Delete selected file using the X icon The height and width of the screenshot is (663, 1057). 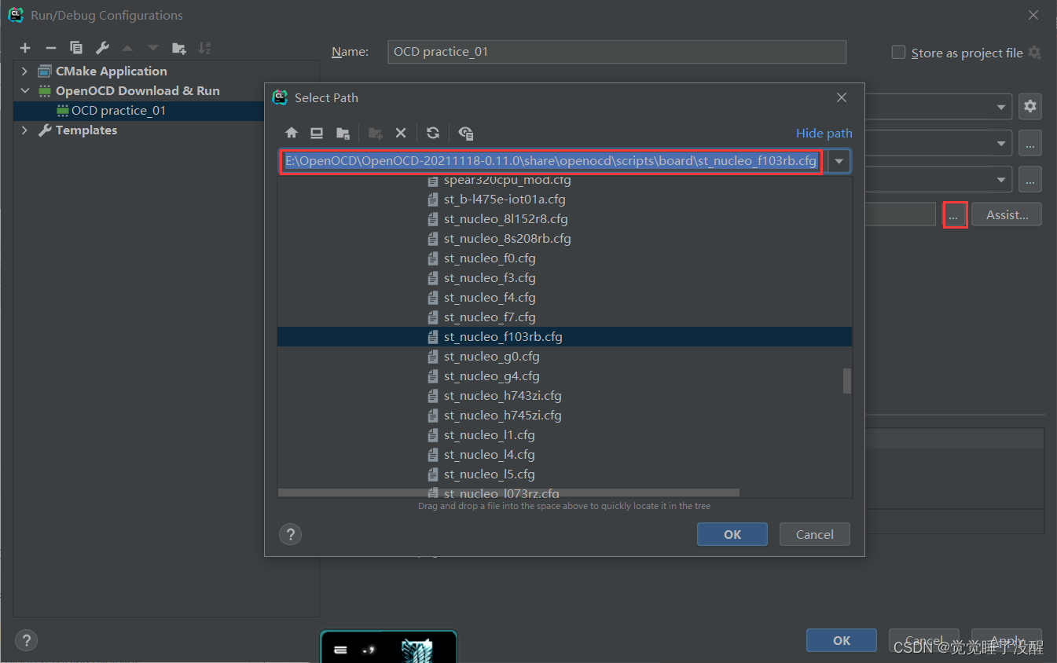pos(401,133)
